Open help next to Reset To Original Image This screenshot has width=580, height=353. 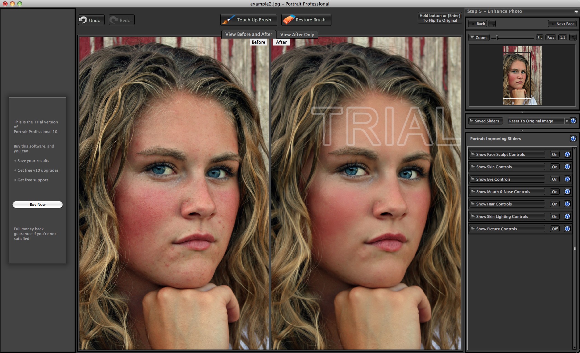(573, 121)
